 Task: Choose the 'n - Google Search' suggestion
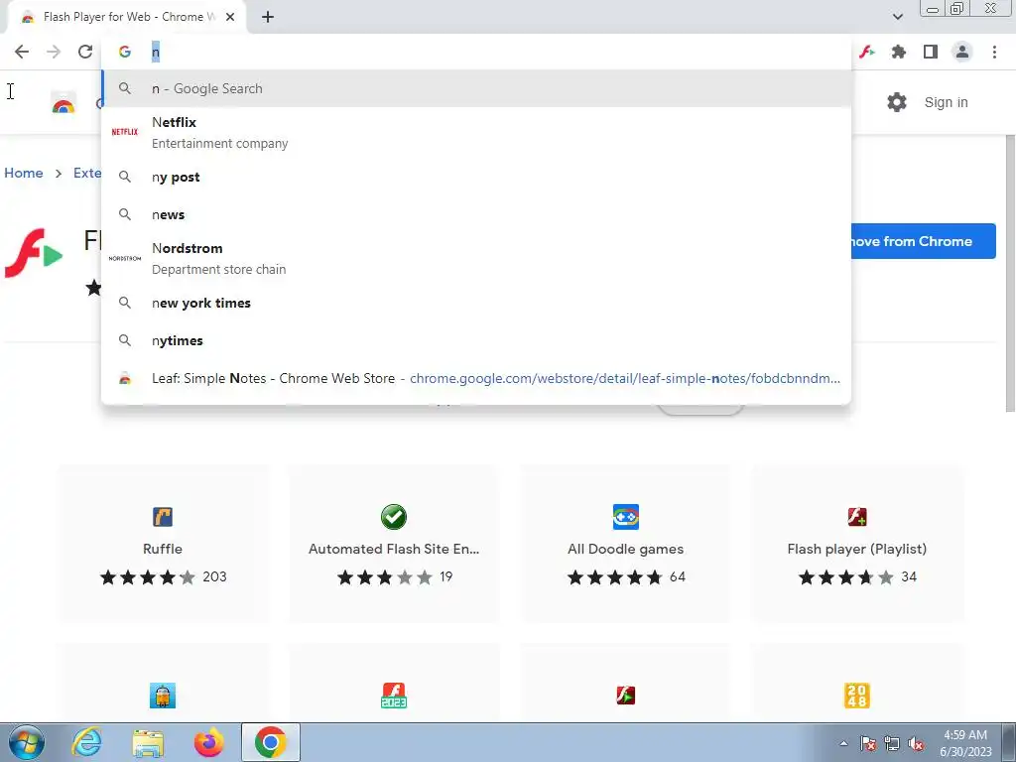tap(476, 88)
